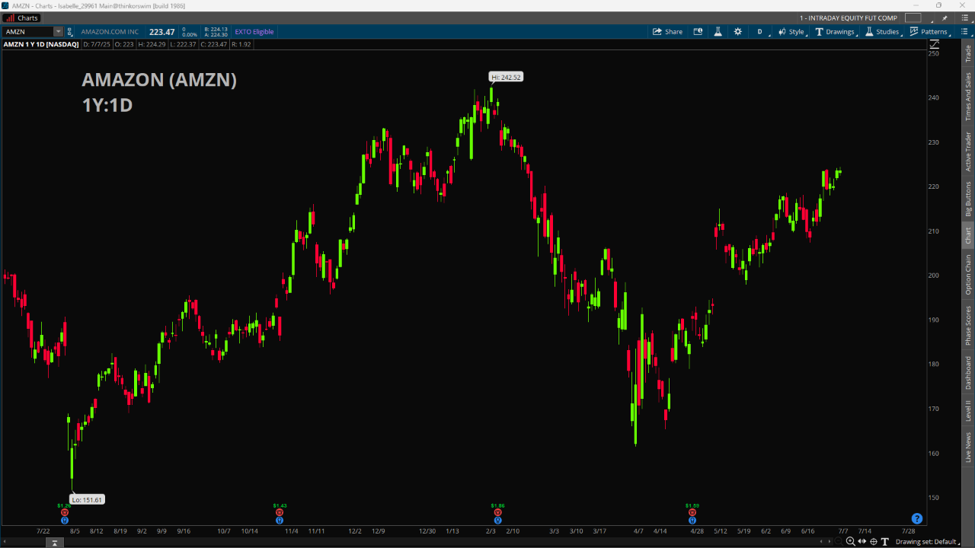The height and width of the screenshot is (548, 975).
Task: Open the D timeframe dropdown
Action: 760,32
